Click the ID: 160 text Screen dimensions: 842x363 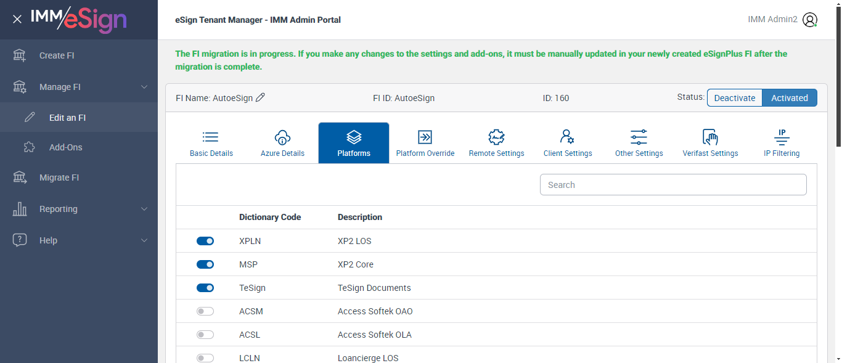click(x=556, y=98)
